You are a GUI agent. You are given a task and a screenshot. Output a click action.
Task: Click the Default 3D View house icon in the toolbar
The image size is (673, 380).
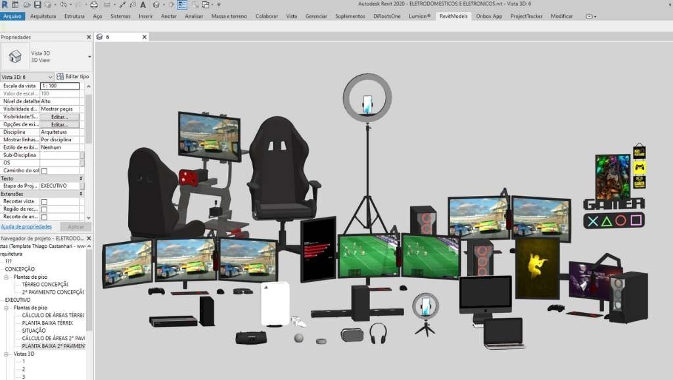pos(156,5)
